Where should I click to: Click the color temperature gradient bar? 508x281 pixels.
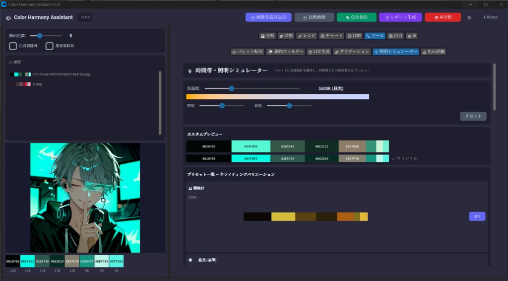point(278,97)
